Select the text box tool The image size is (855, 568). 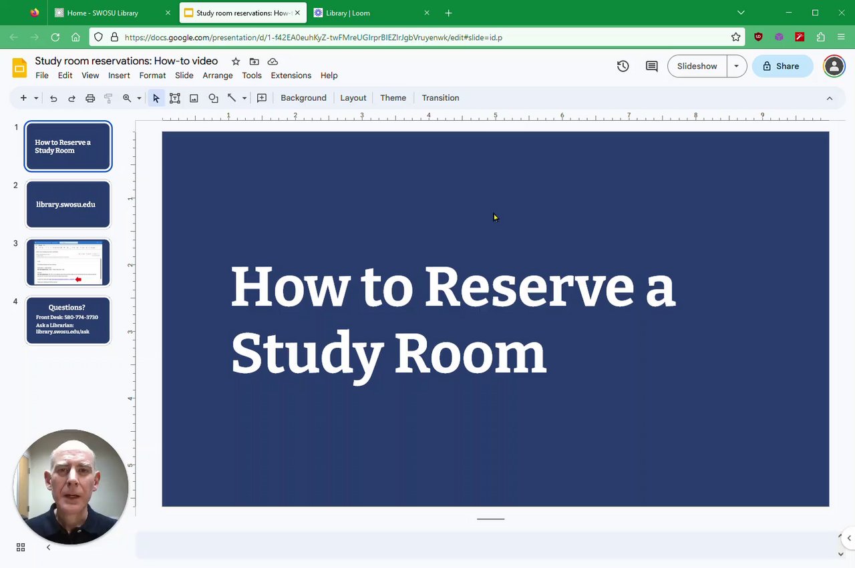(x=175, y=98)
